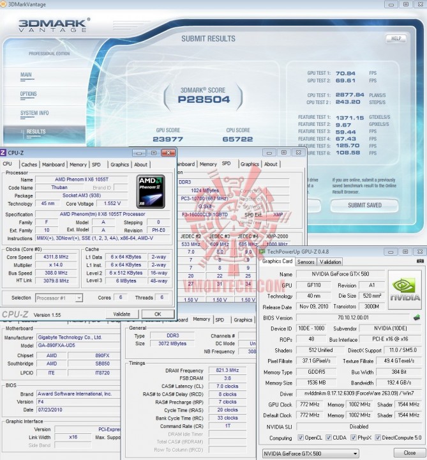Click the motherboard model GA-890FXA-UD5
The image size is (427, 460).
coord(79,345)
